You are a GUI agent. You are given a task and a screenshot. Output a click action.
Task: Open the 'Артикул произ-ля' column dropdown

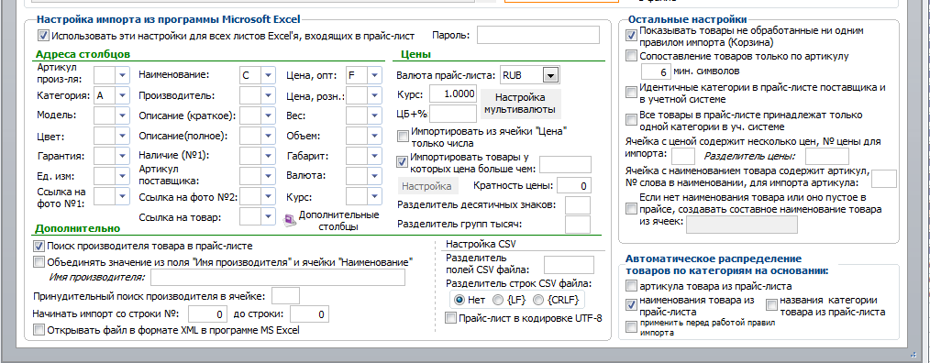click(122, 75)
